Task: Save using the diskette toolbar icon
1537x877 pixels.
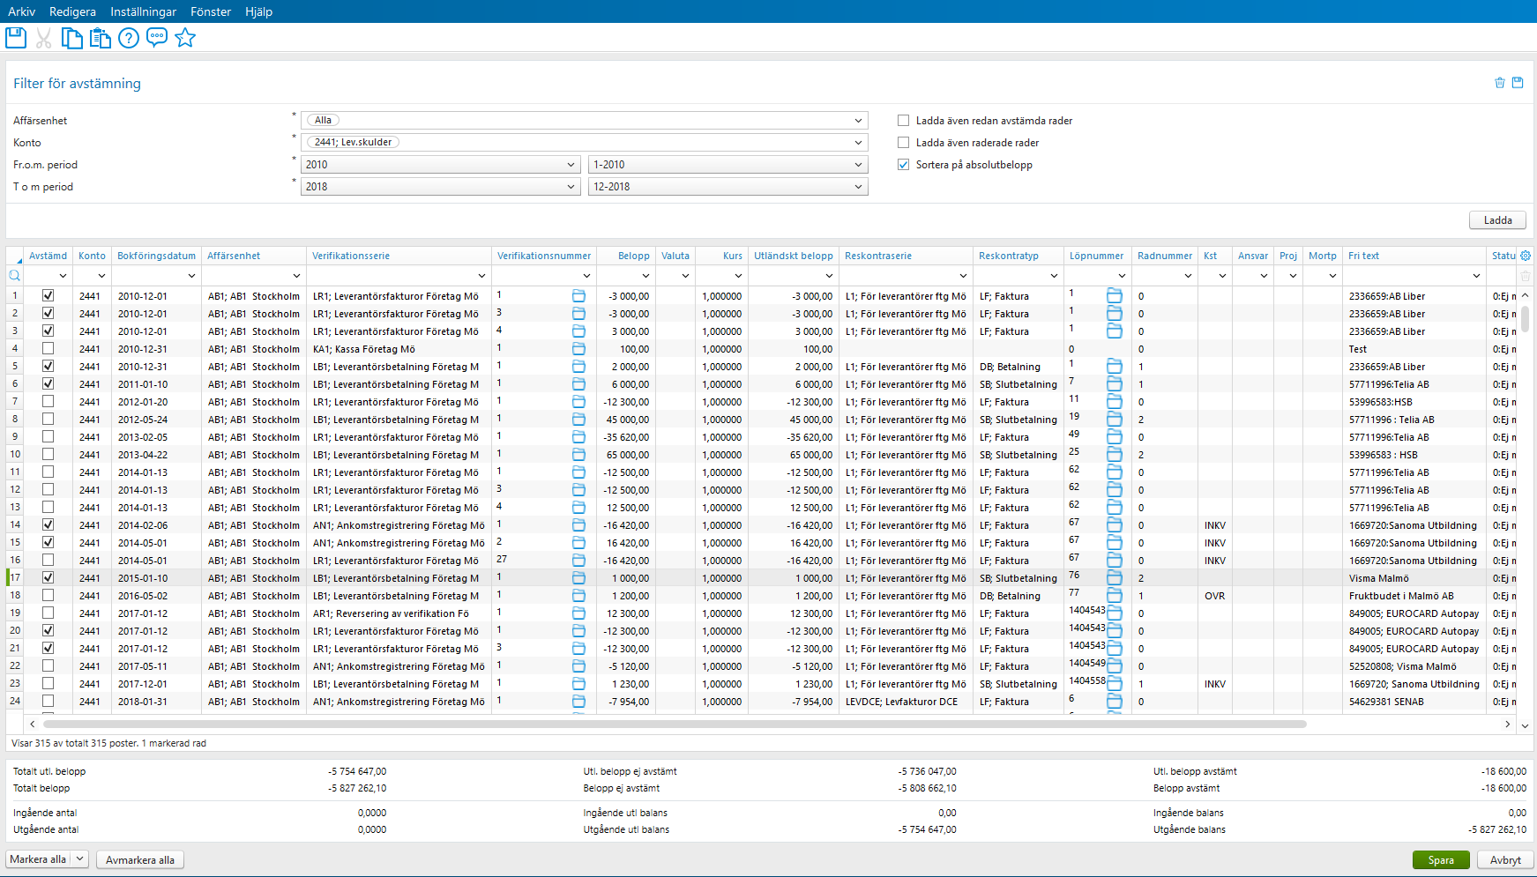Action: click(x=15, y=37)
